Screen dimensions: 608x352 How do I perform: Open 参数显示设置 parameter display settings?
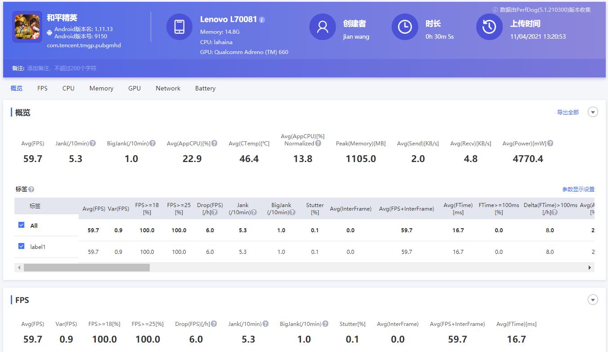pos(578,190)
